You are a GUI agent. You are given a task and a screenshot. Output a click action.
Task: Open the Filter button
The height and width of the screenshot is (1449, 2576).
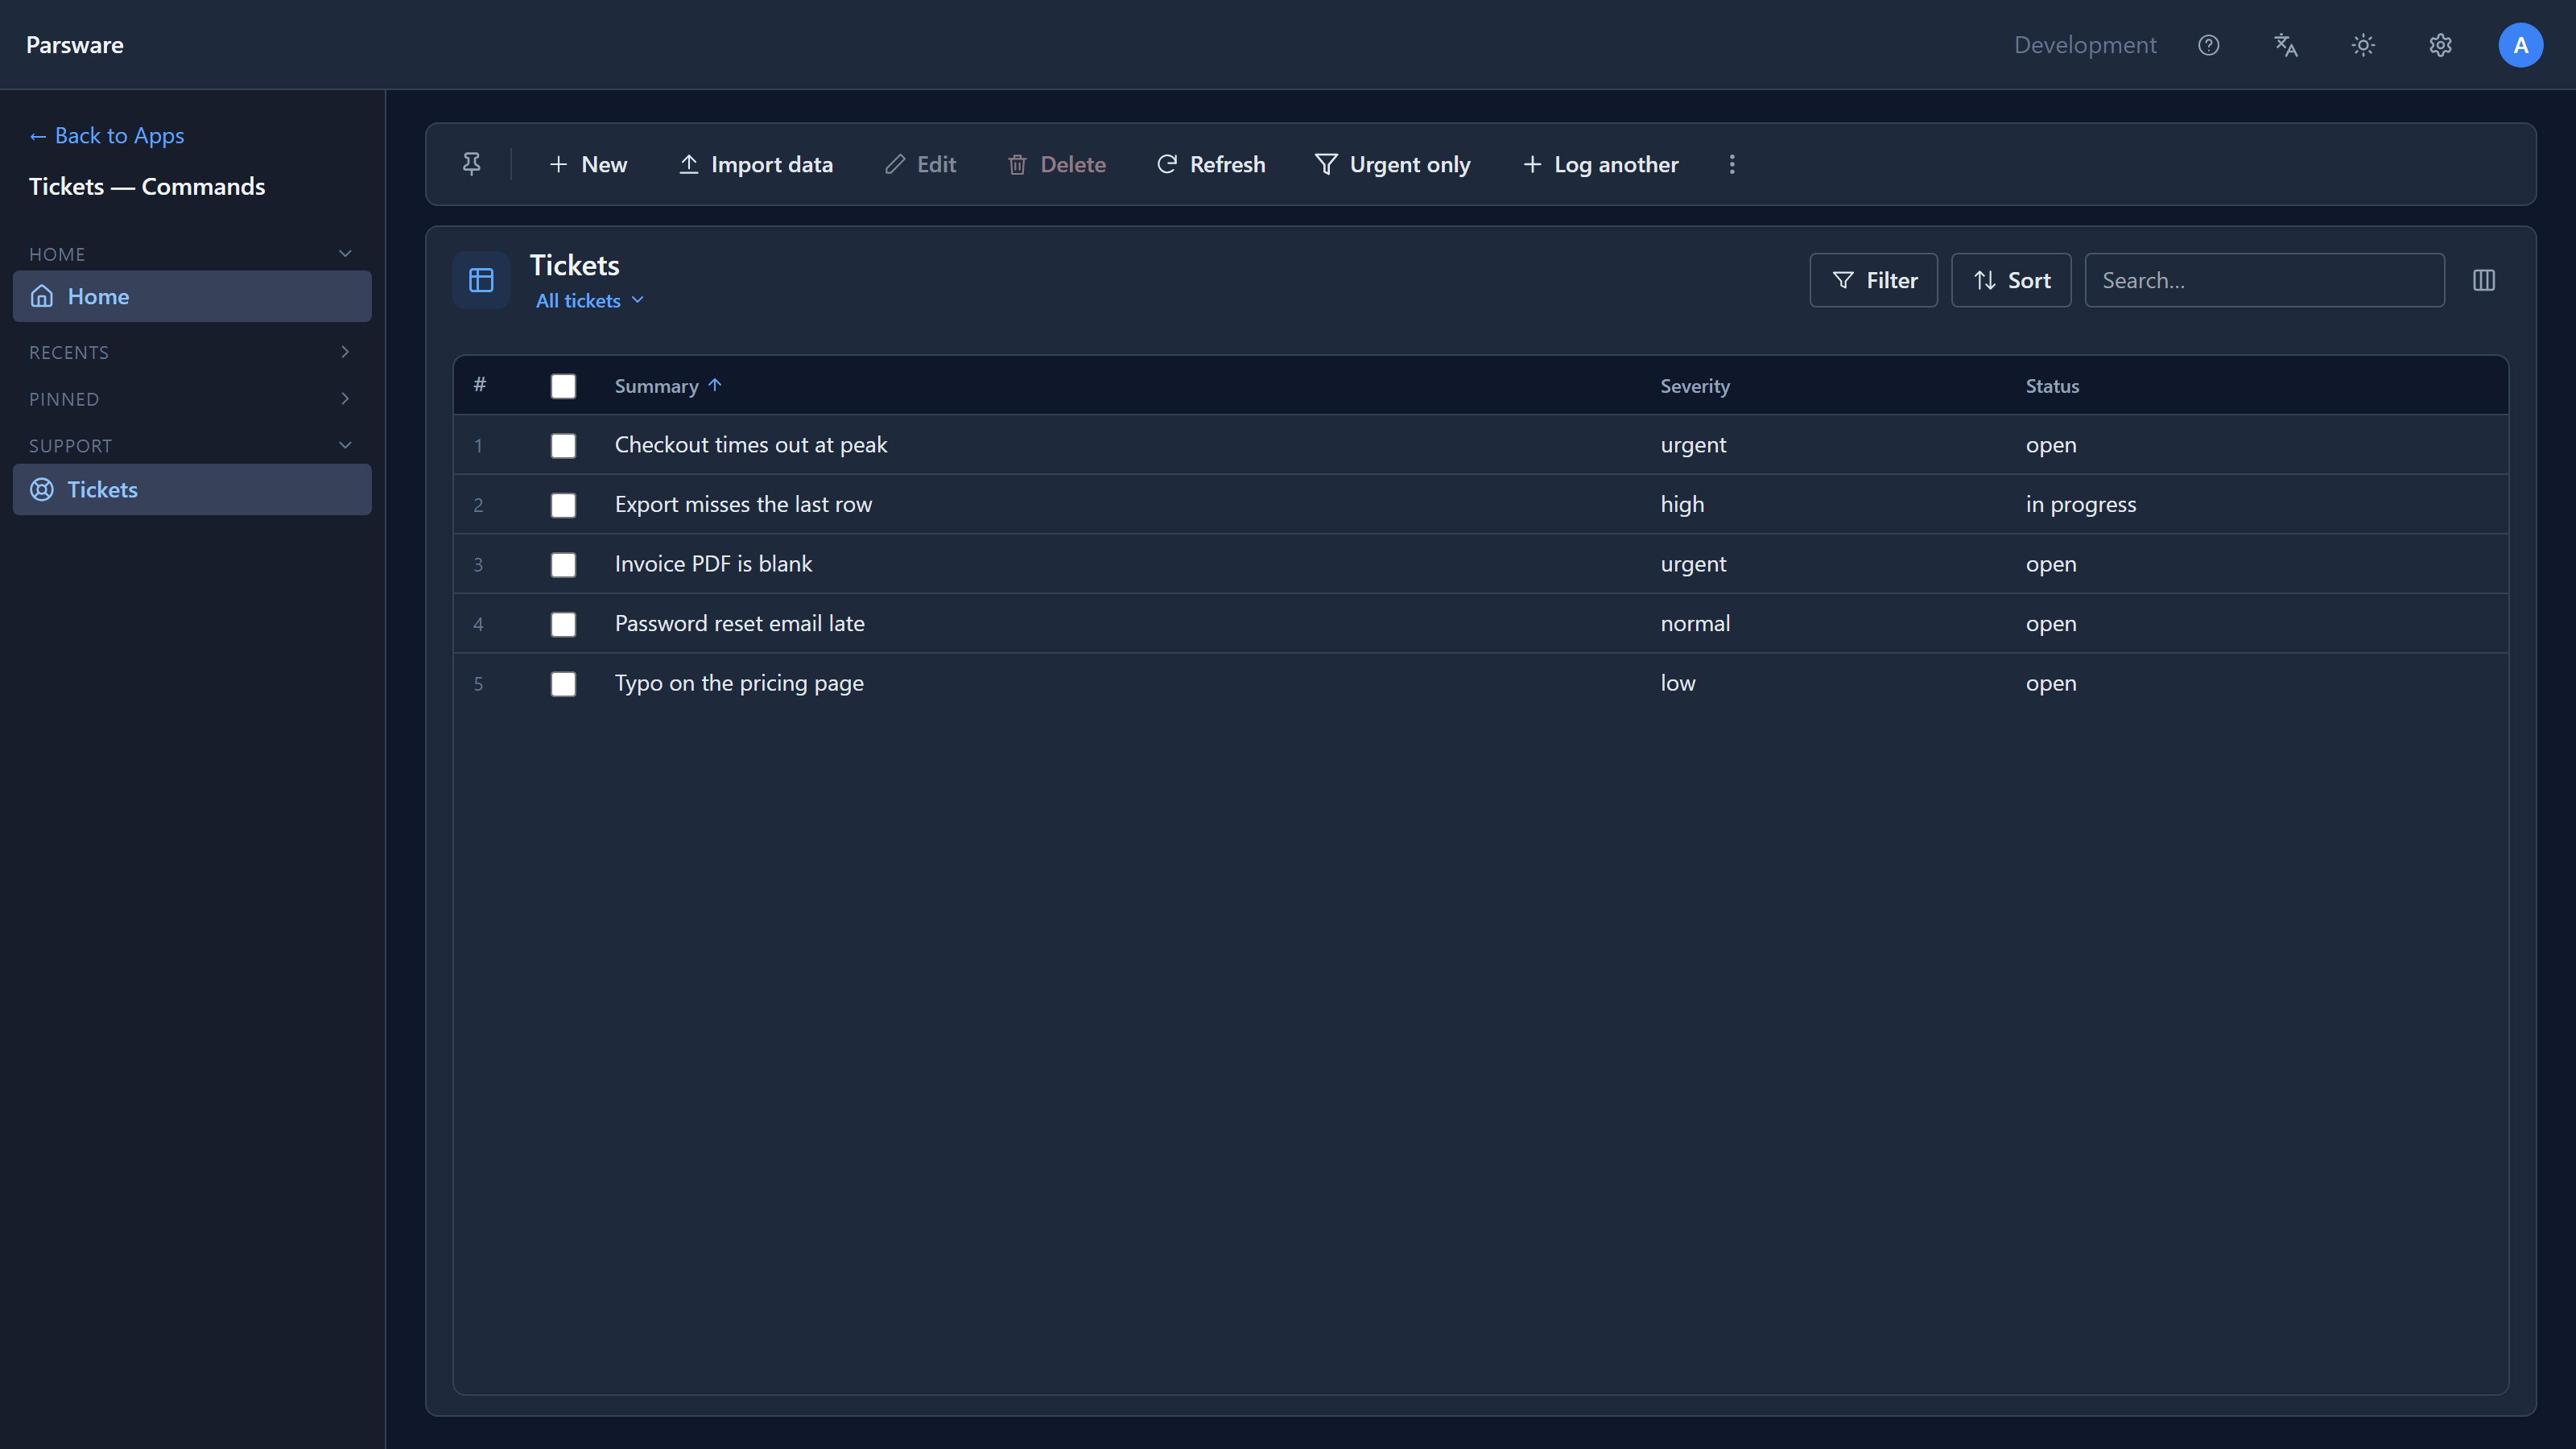(x=1873, y=280)
